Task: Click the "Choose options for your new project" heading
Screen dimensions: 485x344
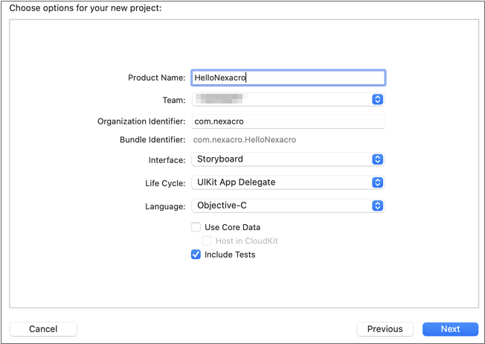Action: [x=86, y=8]
